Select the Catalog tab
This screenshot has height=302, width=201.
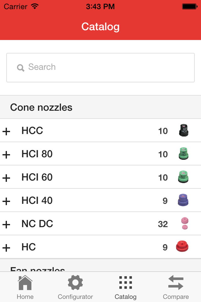pyautogui.click(x=126, y=287)
